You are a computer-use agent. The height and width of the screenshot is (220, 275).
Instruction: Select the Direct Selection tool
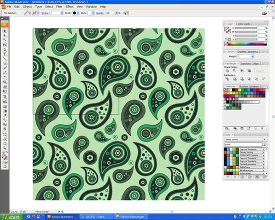[4, 35]
